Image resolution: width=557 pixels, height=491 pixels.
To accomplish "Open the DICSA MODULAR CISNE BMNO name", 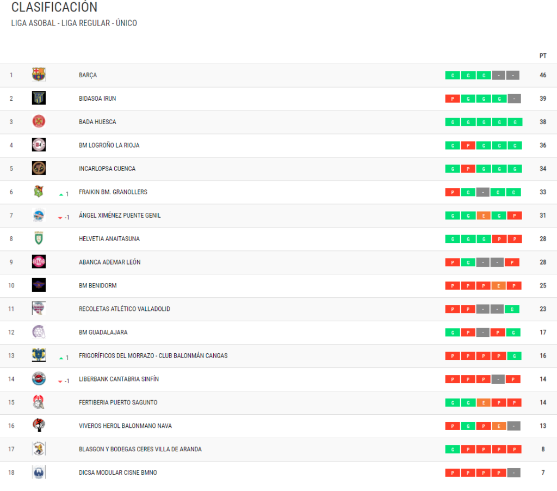I will pyautogui.click(x=117, y=472).
